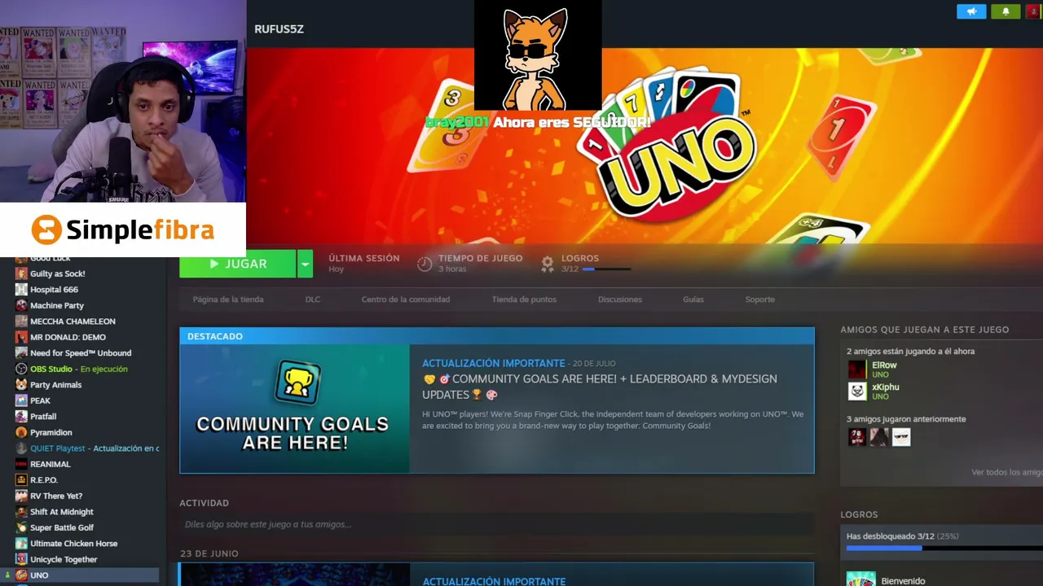
Task: Click the Ver todos los amigos link
Action: coord(1007,472)
